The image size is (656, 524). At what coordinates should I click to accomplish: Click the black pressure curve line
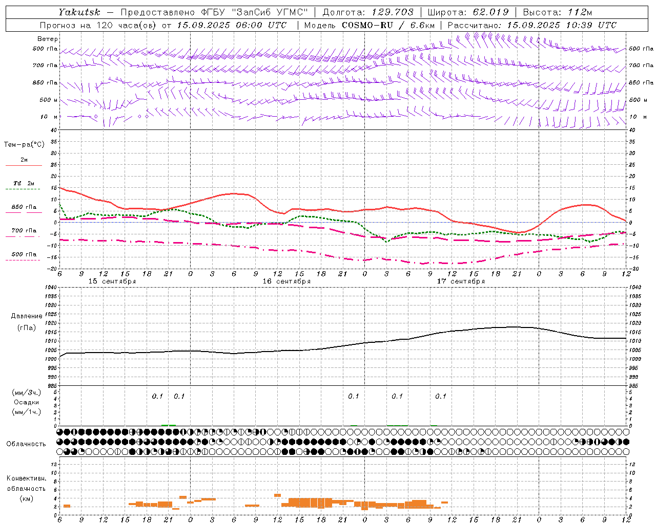coord(343,346)
